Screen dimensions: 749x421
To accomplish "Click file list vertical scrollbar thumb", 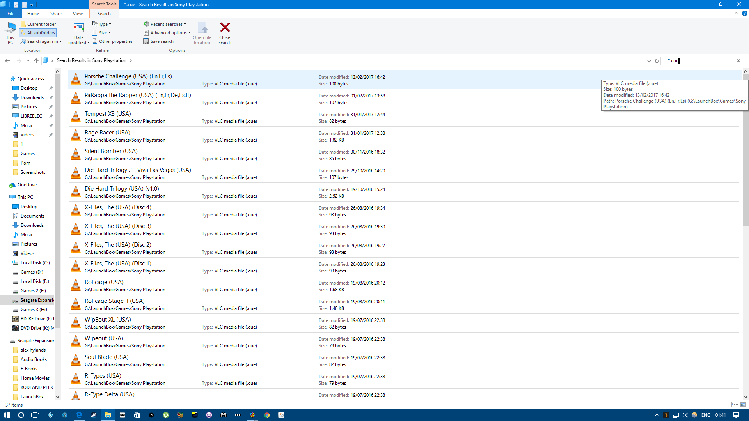I will (x=745, y=150).
